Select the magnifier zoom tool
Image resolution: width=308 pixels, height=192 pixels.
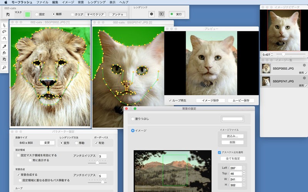(4, 67)
